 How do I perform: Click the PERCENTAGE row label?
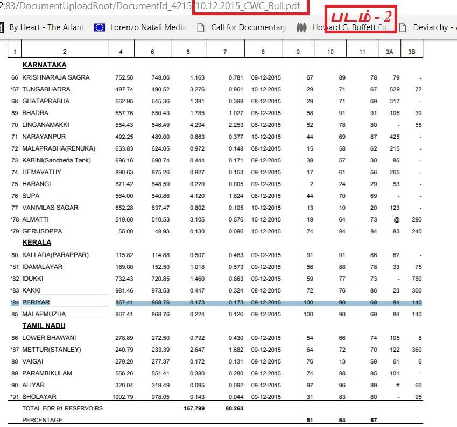pyautogui.click(x=43, y=420)
